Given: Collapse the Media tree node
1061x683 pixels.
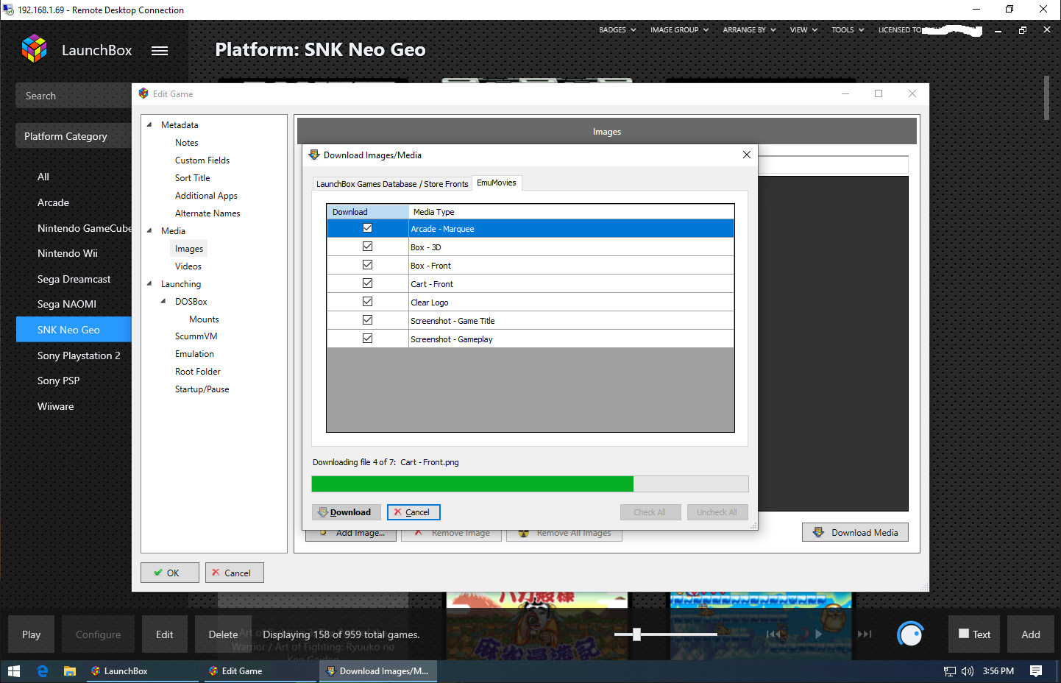Looking at the screenshot, I should pyautogui.click(x=149, y=231).
